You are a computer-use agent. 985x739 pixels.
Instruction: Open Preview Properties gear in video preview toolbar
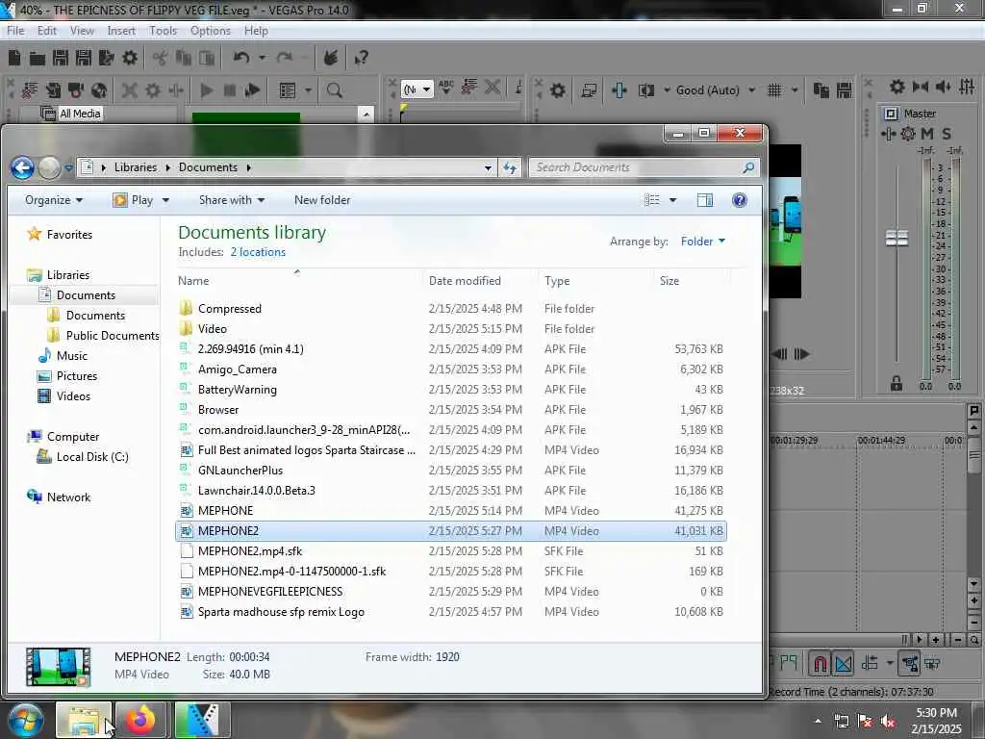tap(557, 90)
